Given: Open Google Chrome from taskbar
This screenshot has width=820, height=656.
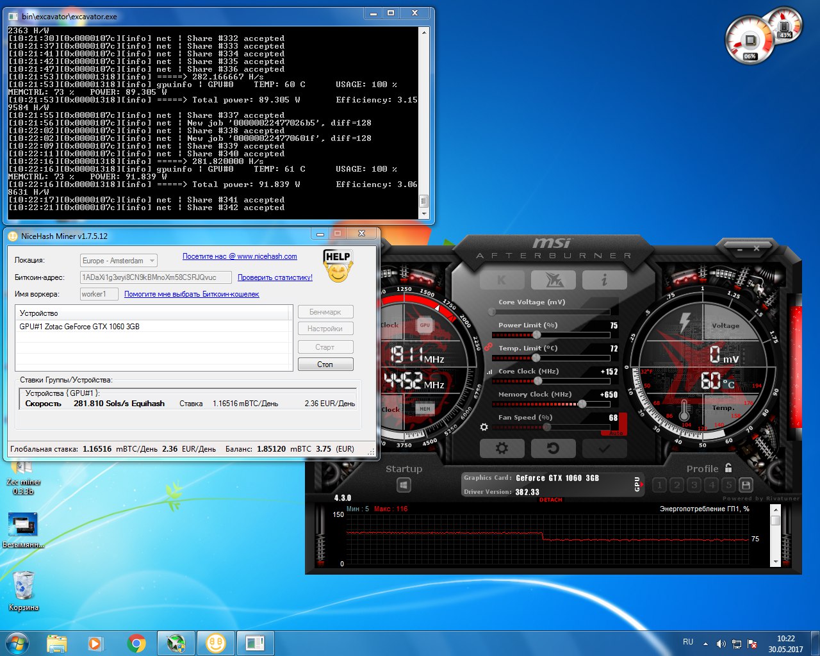Looking at the screenshot, I should [x=136, y=643].
